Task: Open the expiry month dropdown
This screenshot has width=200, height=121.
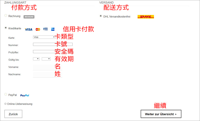Action: pos(36,59)
